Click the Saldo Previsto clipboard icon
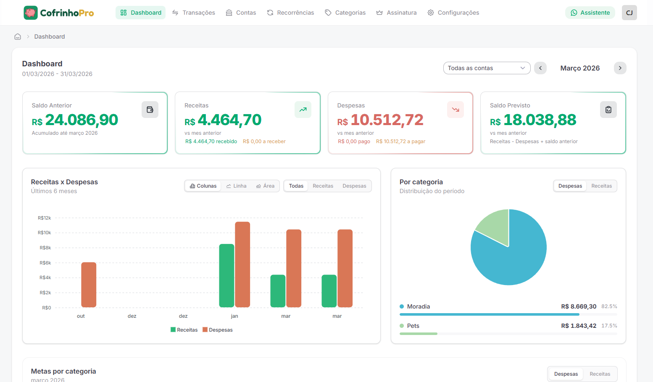 pyautogui.click(x=608, y=110)
